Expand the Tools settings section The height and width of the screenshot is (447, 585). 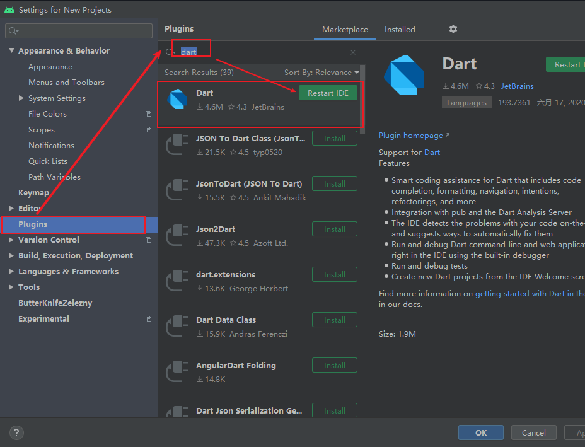(x=11, y=287)
